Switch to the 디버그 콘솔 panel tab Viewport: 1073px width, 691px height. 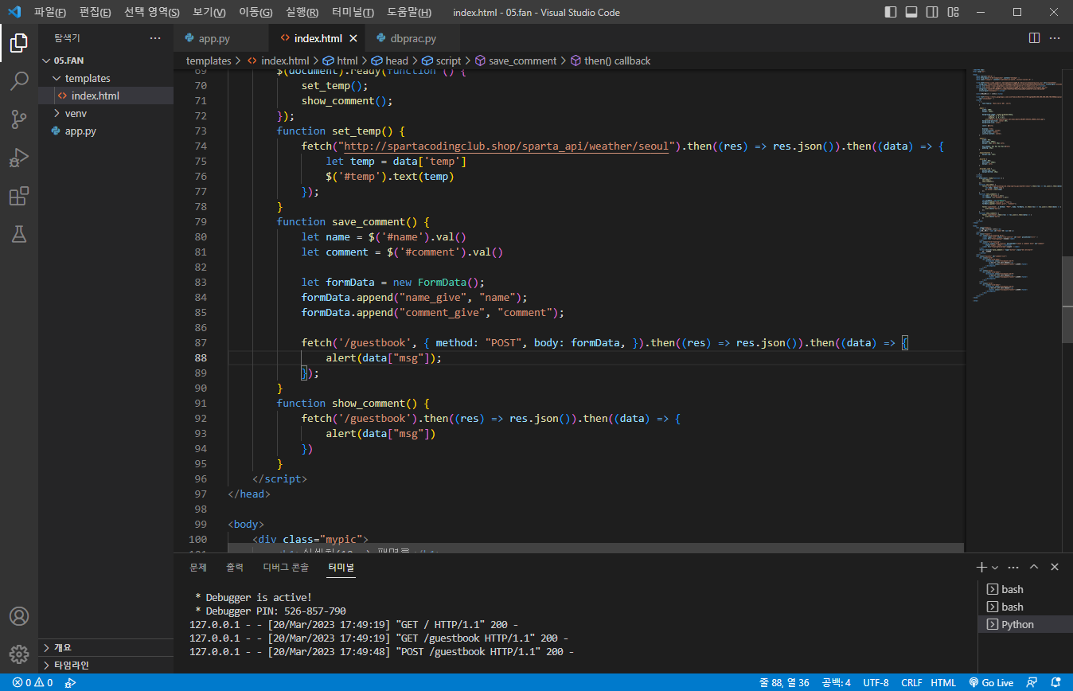coord(286,568)
